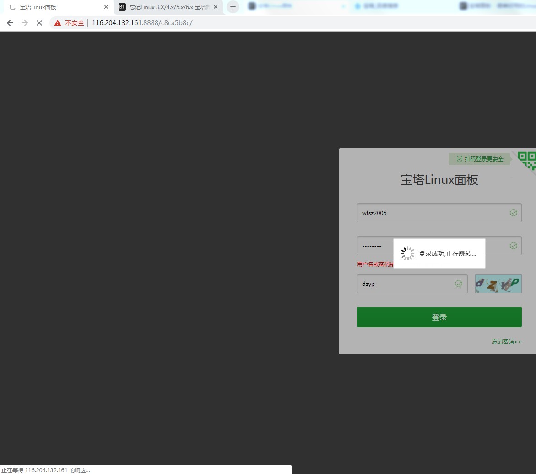
Task: Click the 宝塔Linux面板 heading
Action: coord(439,180)
